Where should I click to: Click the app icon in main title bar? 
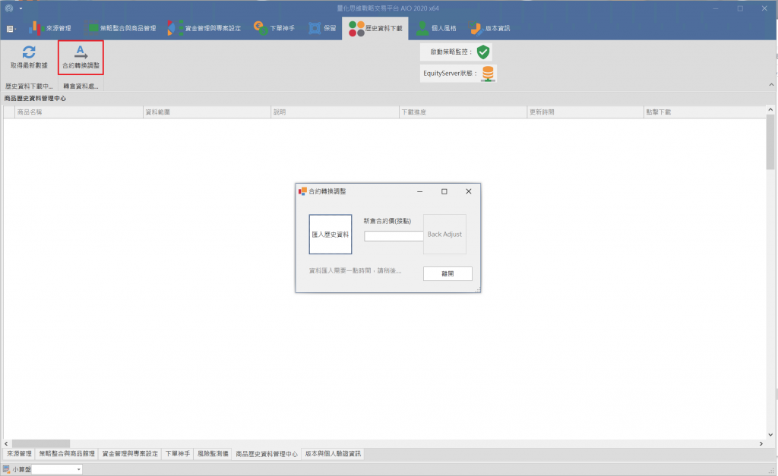(9, 8)
